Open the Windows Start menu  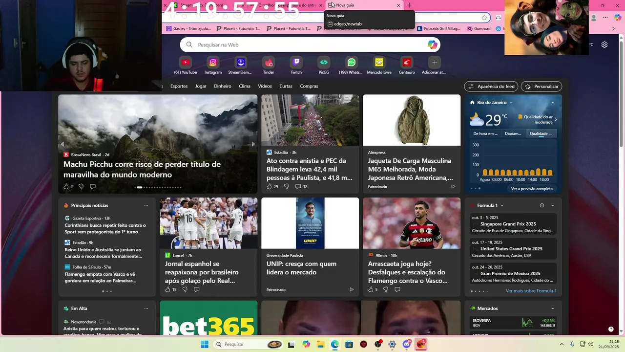[205, 344]
